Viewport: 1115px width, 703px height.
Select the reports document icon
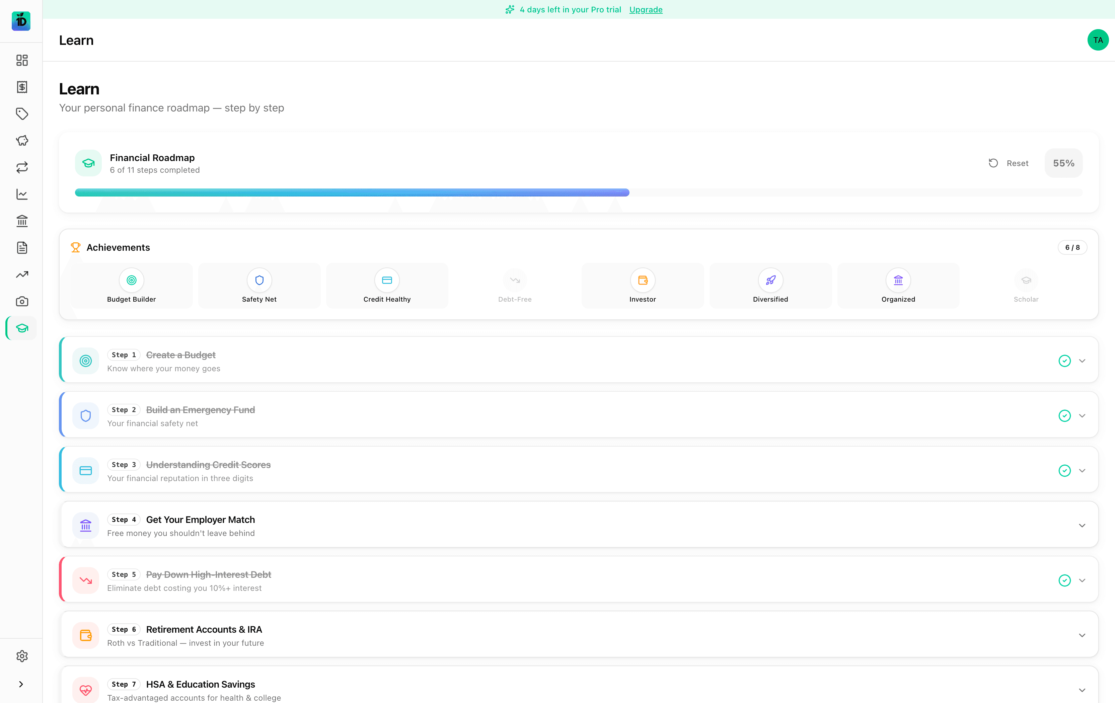click(x=21, y=248)
